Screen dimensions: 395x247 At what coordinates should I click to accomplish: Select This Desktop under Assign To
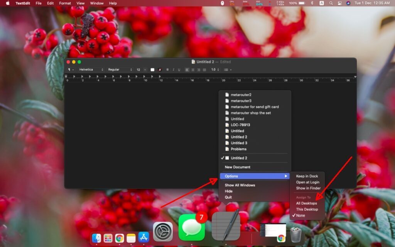[x=307, y=209]
